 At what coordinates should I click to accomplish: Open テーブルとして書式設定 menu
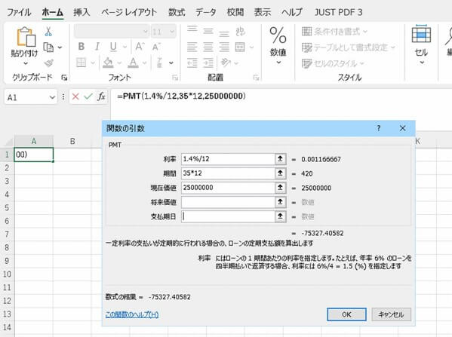(x=348, y=47)
